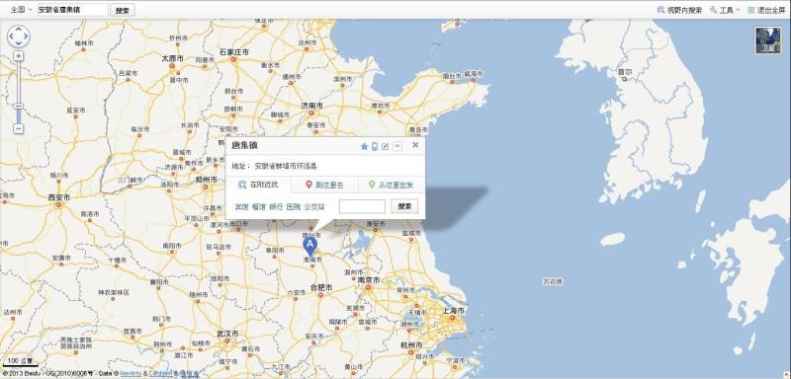The image size is (791, 379).
Task: Pan the map east with the right arrow
Action: pyautogui.click(x=27, y=37)
